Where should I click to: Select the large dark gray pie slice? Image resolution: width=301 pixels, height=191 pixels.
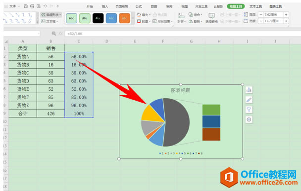click(178, 122)
